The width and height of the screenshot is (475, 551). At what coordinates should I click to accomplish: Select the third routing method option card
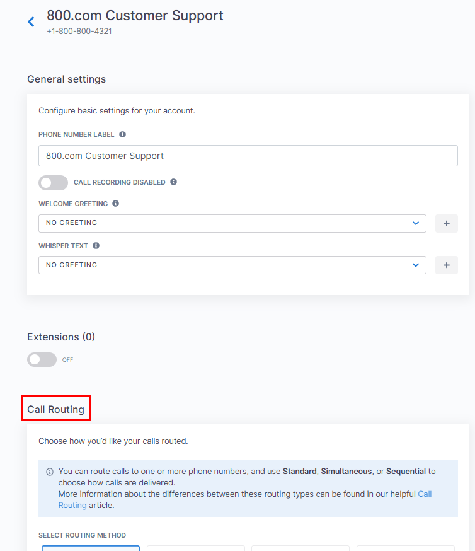pos(300,548)
